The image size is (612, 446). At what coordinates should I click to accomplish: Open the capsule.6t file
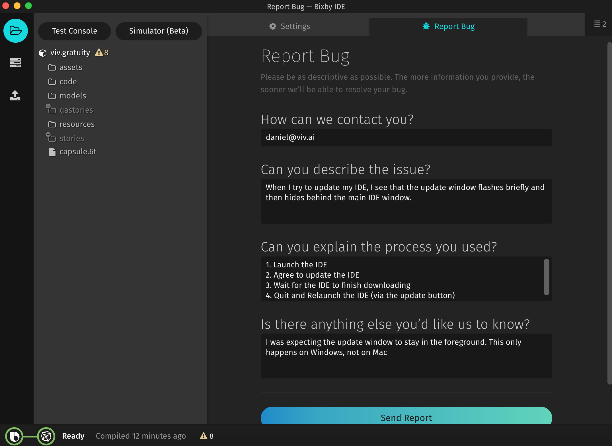pyautogui.click(x=78, y=152)
